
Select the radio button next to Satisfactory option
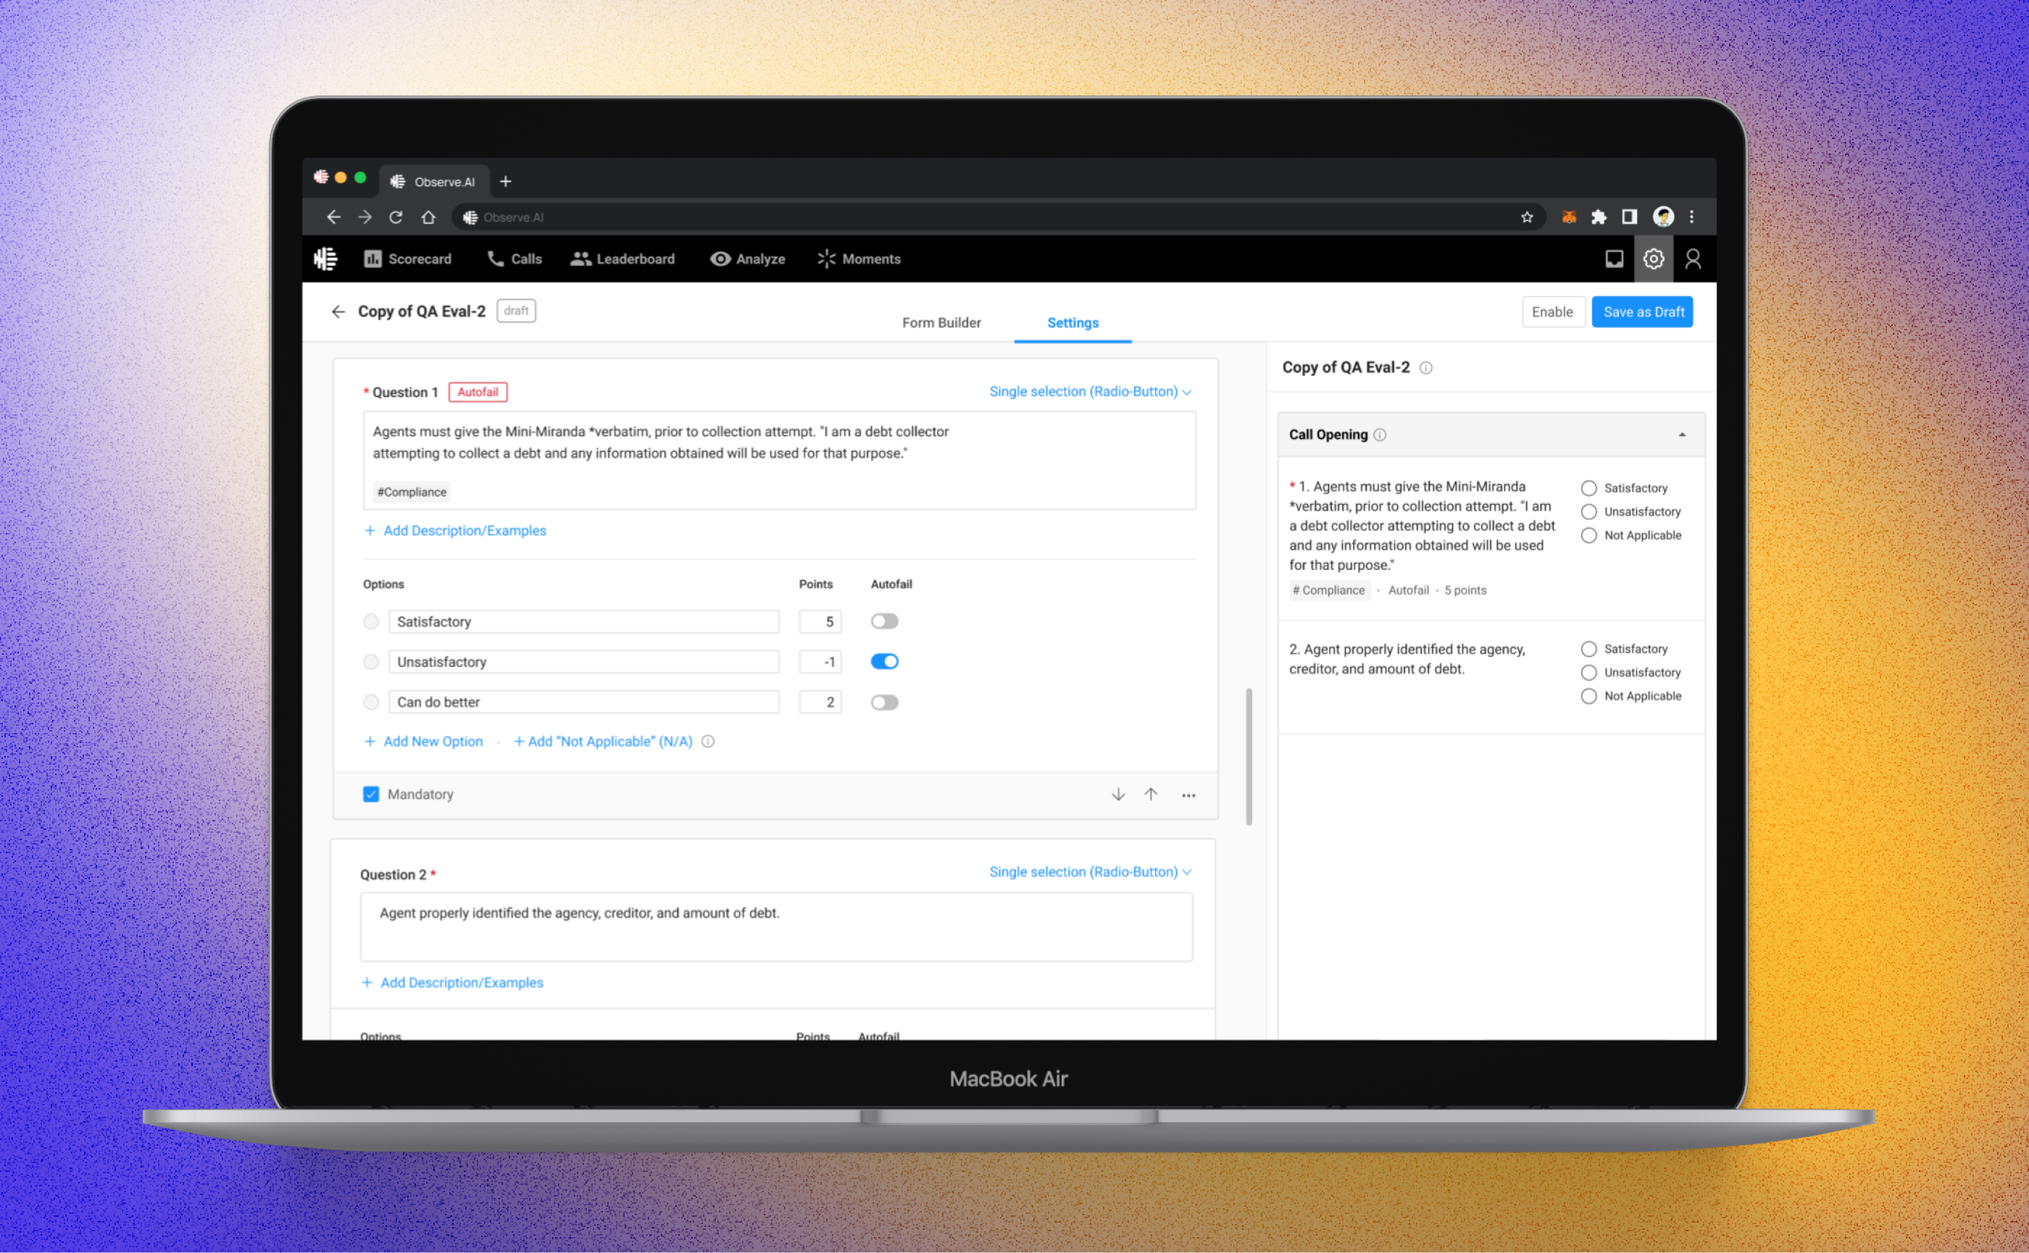[370, 621]
